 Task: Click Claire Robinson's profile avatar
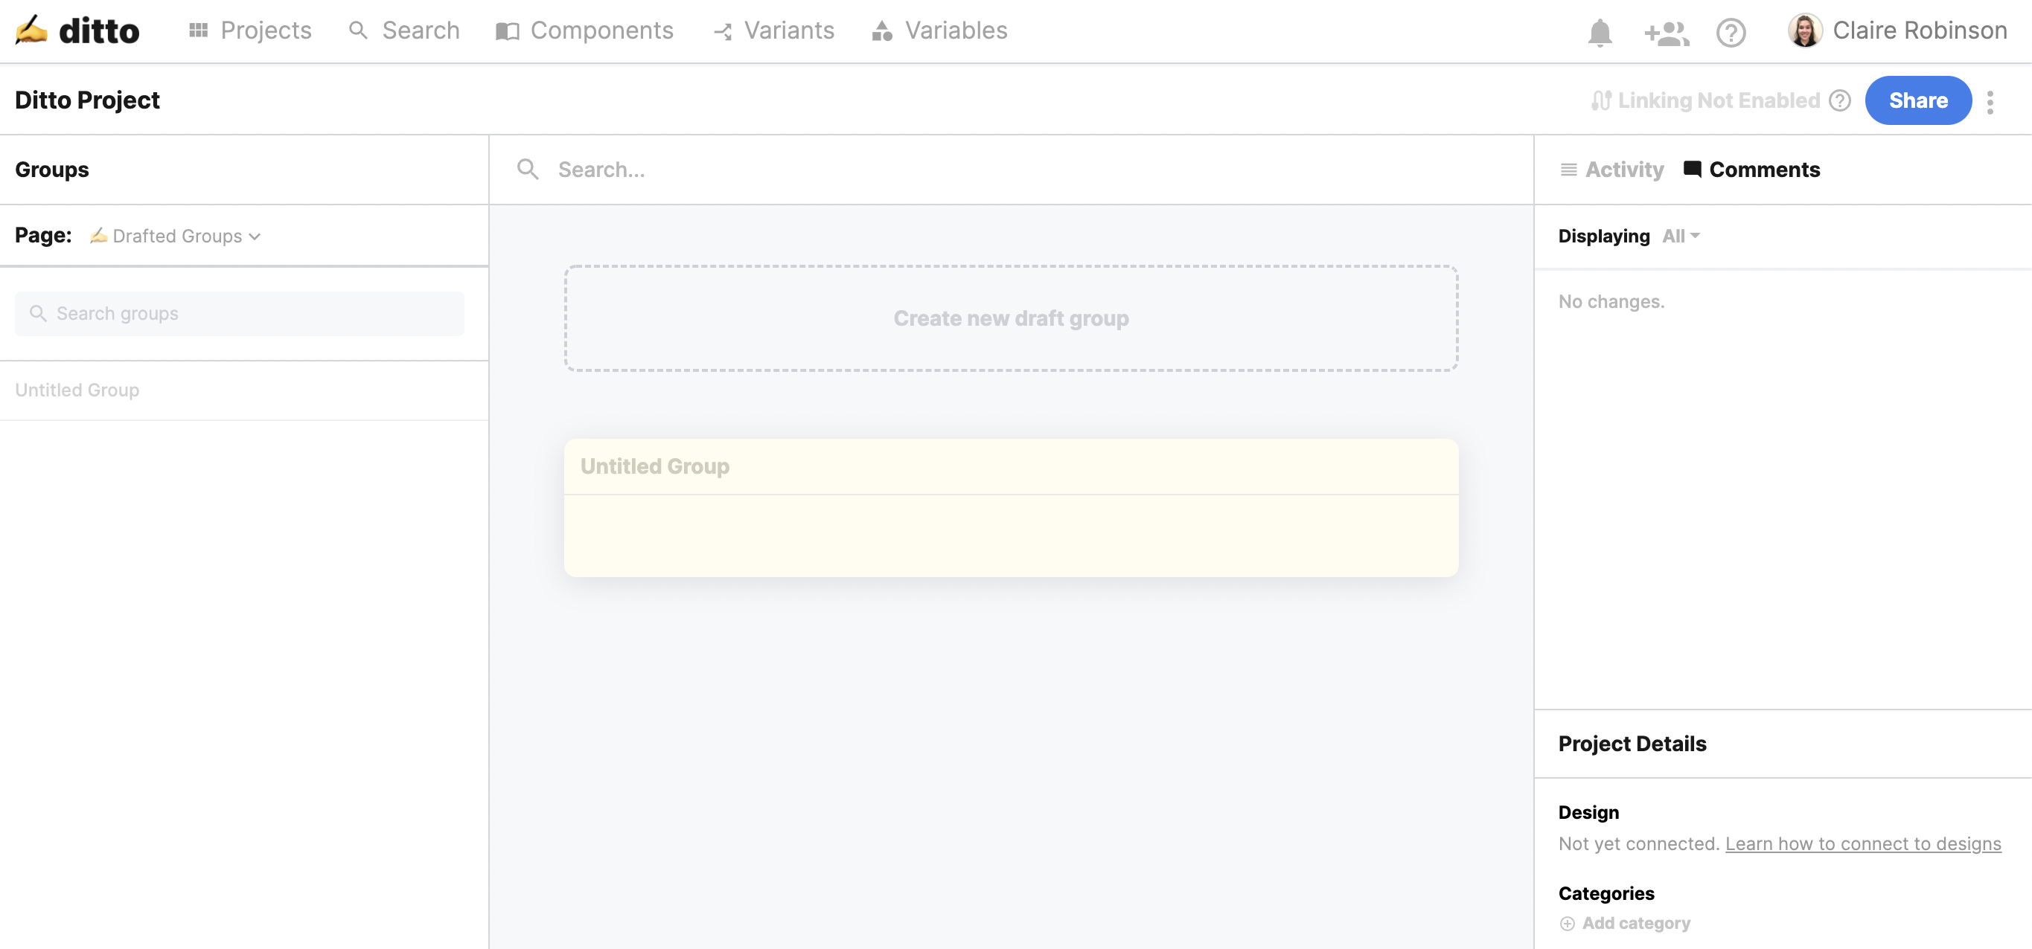(1804, 30)
